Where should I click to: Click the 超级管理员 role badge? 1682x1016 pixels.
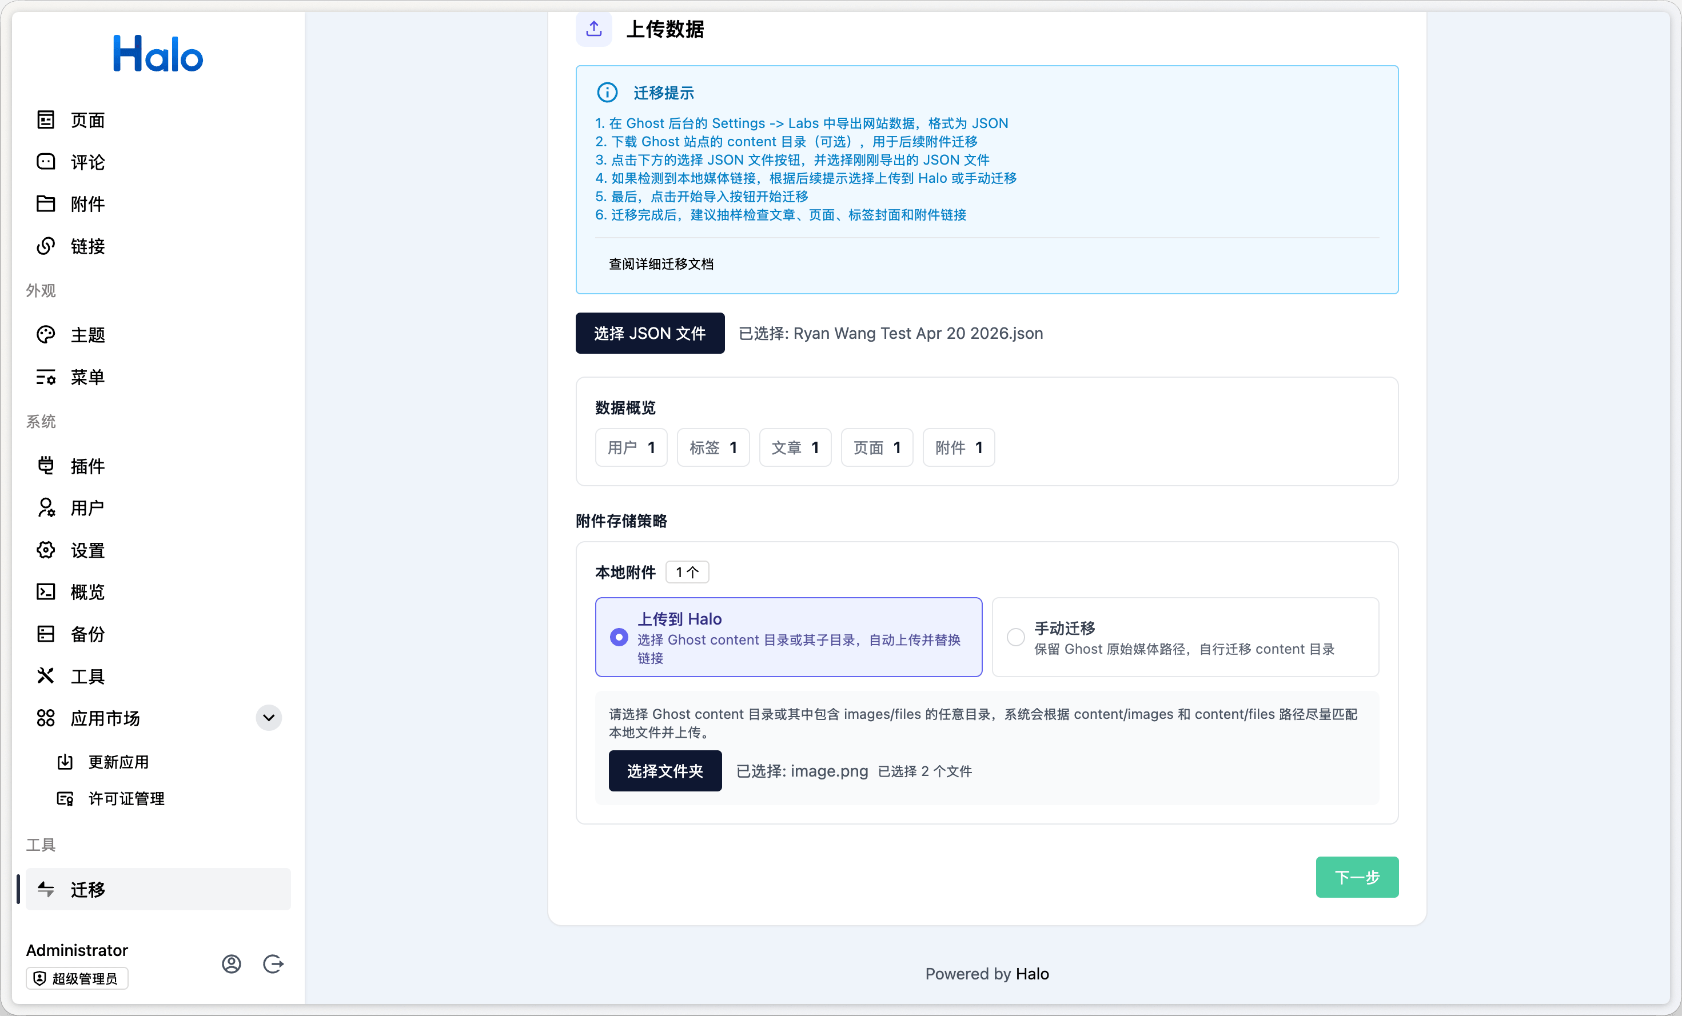tap(77, 978)
